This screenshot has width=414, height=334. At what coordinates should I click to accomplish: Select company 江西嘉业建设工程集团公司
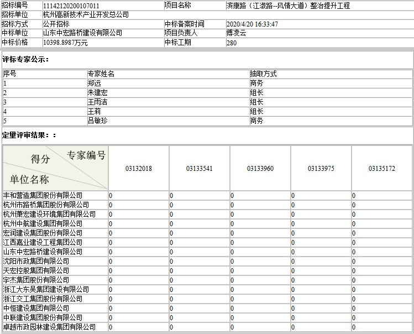pos(43,243)
